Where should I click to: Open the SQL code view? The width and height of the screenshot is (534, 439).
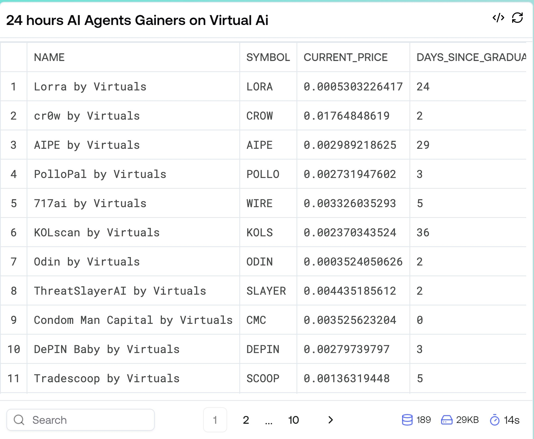(498, 18)
